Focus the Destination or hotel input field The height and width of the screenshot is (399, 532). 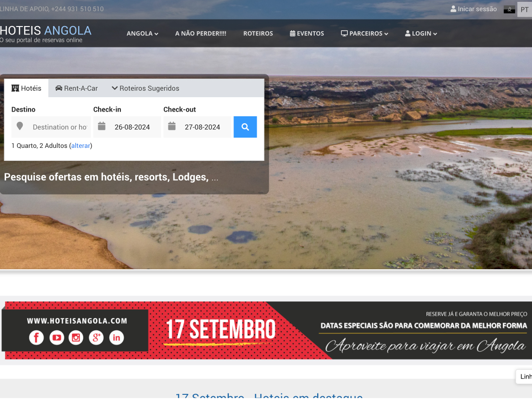click(51, 127)
